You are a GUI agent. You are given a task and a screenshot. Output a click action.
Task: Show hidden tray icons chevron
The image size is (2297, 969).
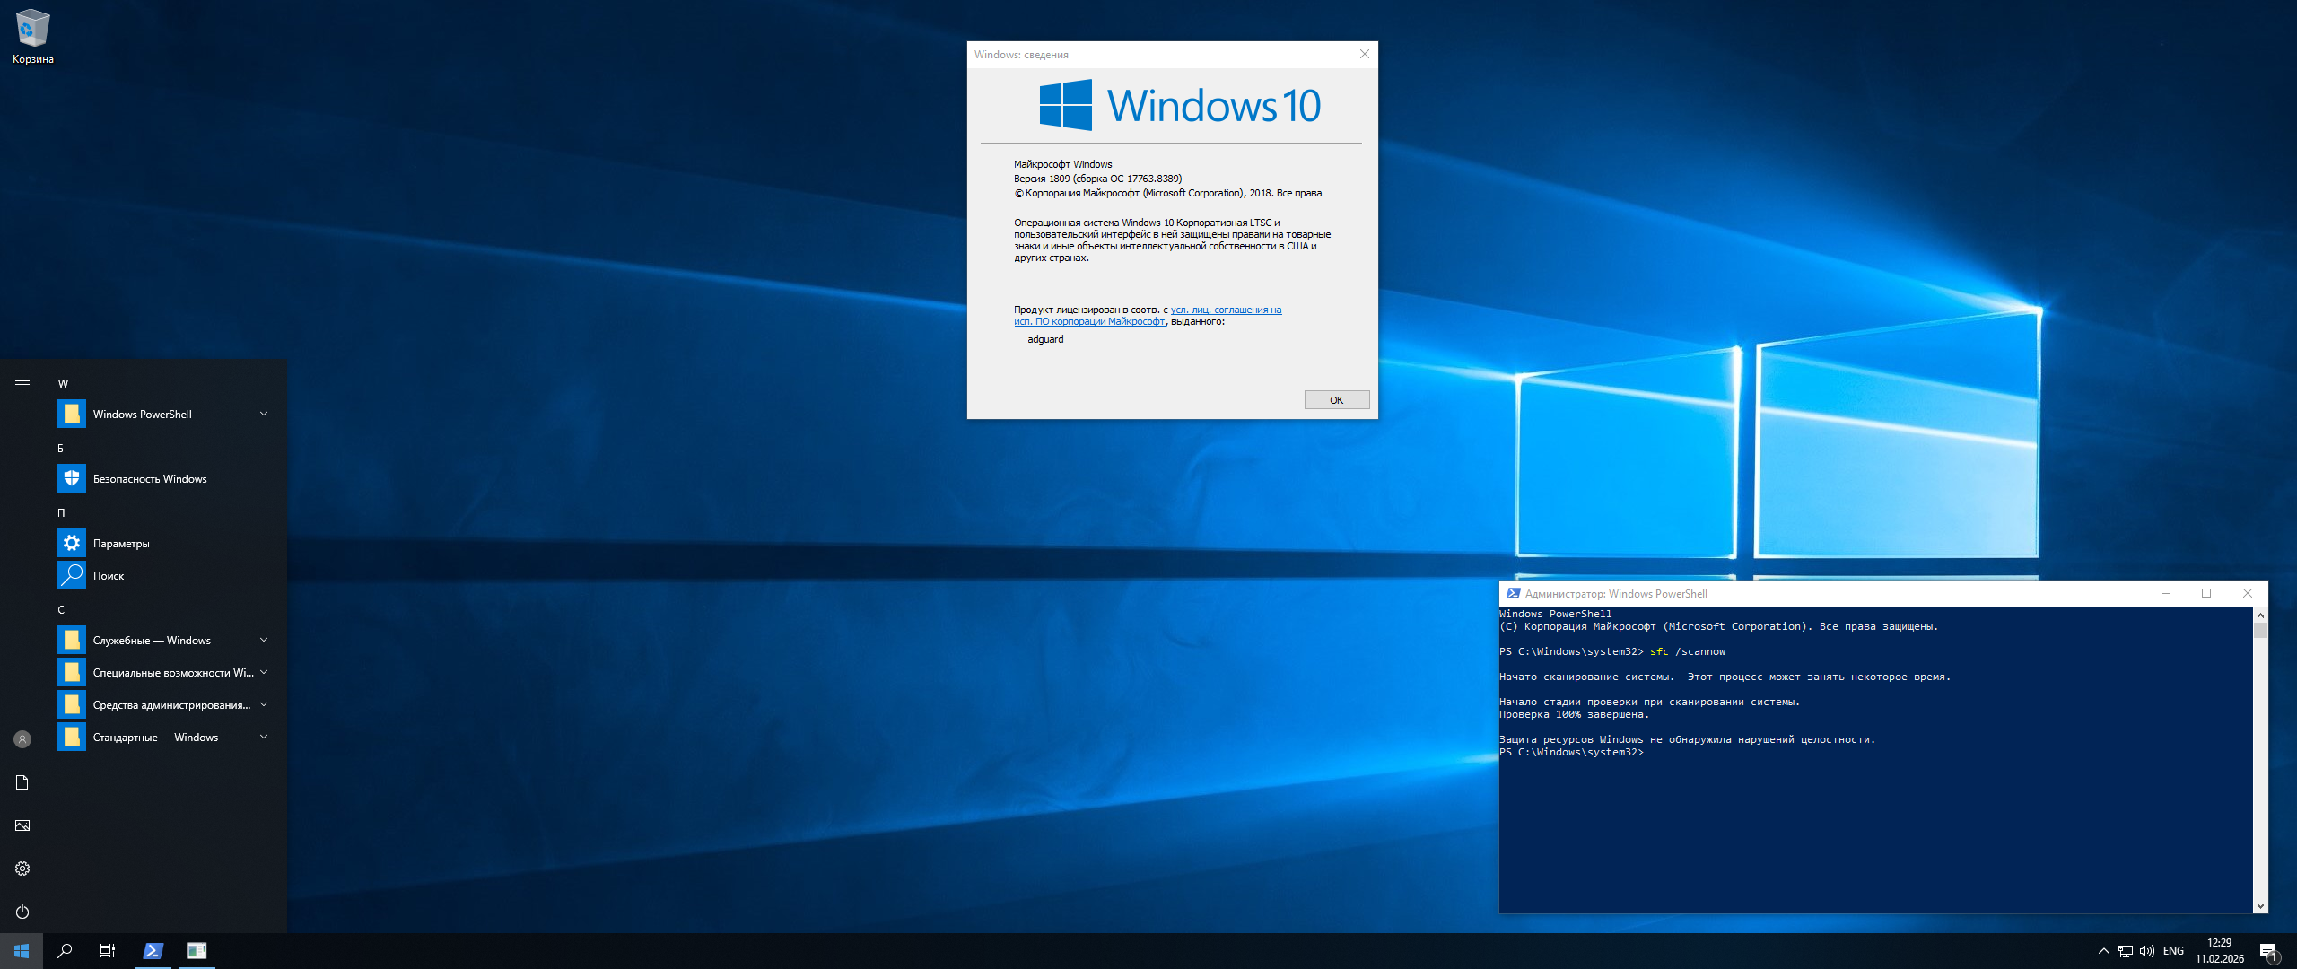tap(2103, 951)
